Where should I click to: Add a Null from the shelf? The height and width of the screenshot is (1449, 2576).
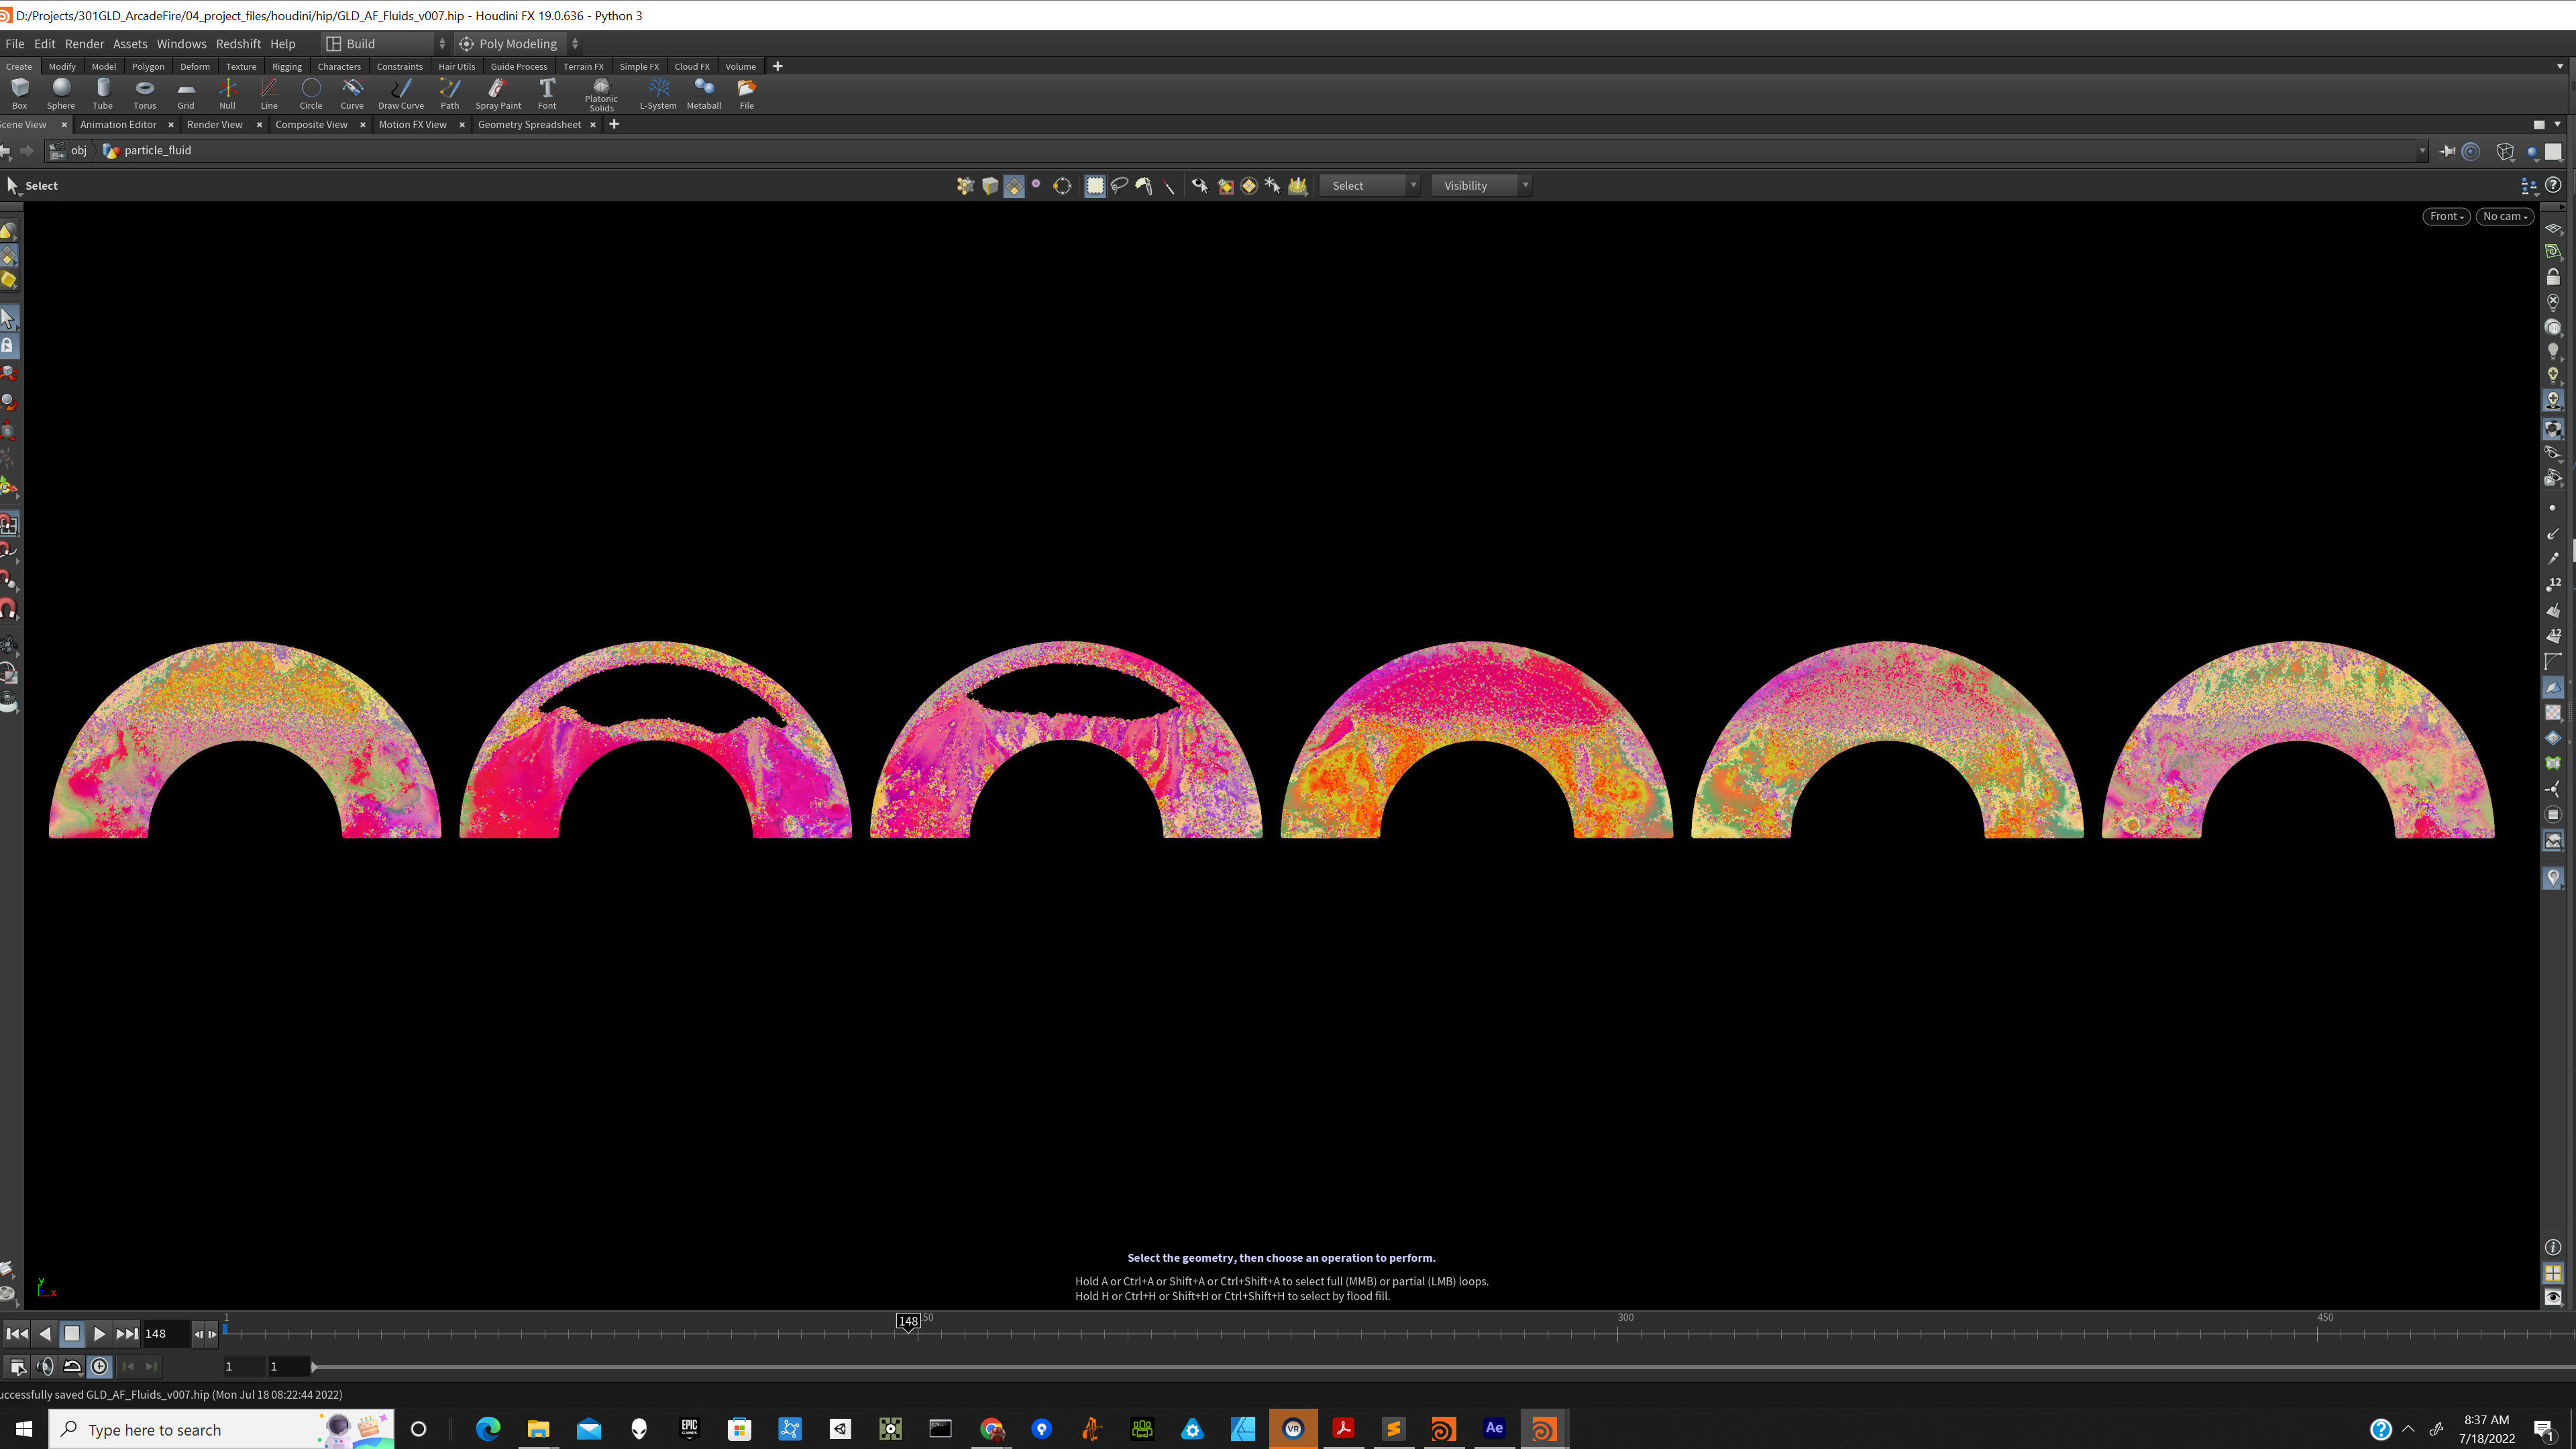pyautogui.click(x=227, y=93)
